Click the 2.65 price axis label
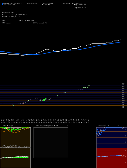This screenshot has width=127, height=168. point(123,103)
